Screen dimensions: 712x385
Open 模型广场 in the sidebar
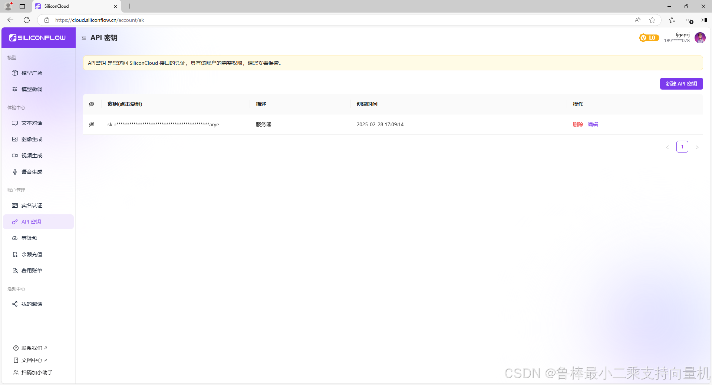(38, 73)
